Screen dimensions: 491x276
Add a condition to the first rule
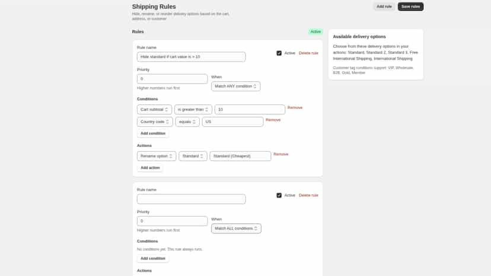[153, 133]
